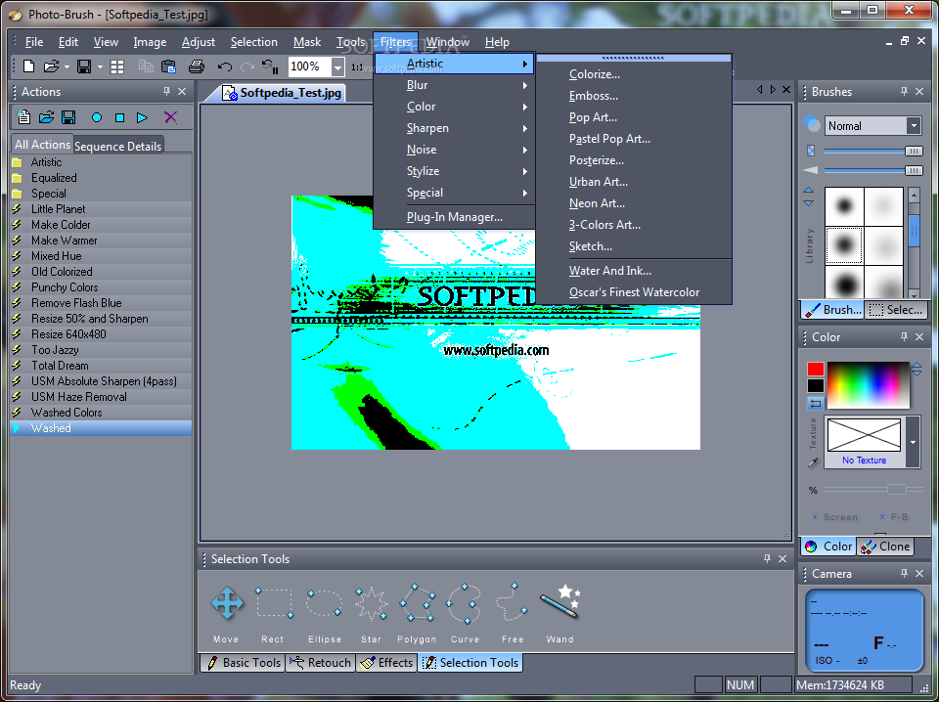Viewport: 939px width, 702px height.
Task: Switch to the Effects tab
Action: coord(387,663)
